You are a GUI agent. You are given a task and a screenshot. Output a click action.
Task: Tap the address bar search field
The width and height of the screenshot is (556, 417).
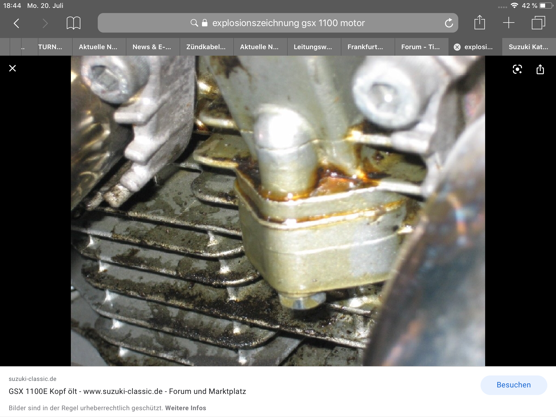[277, 23]
